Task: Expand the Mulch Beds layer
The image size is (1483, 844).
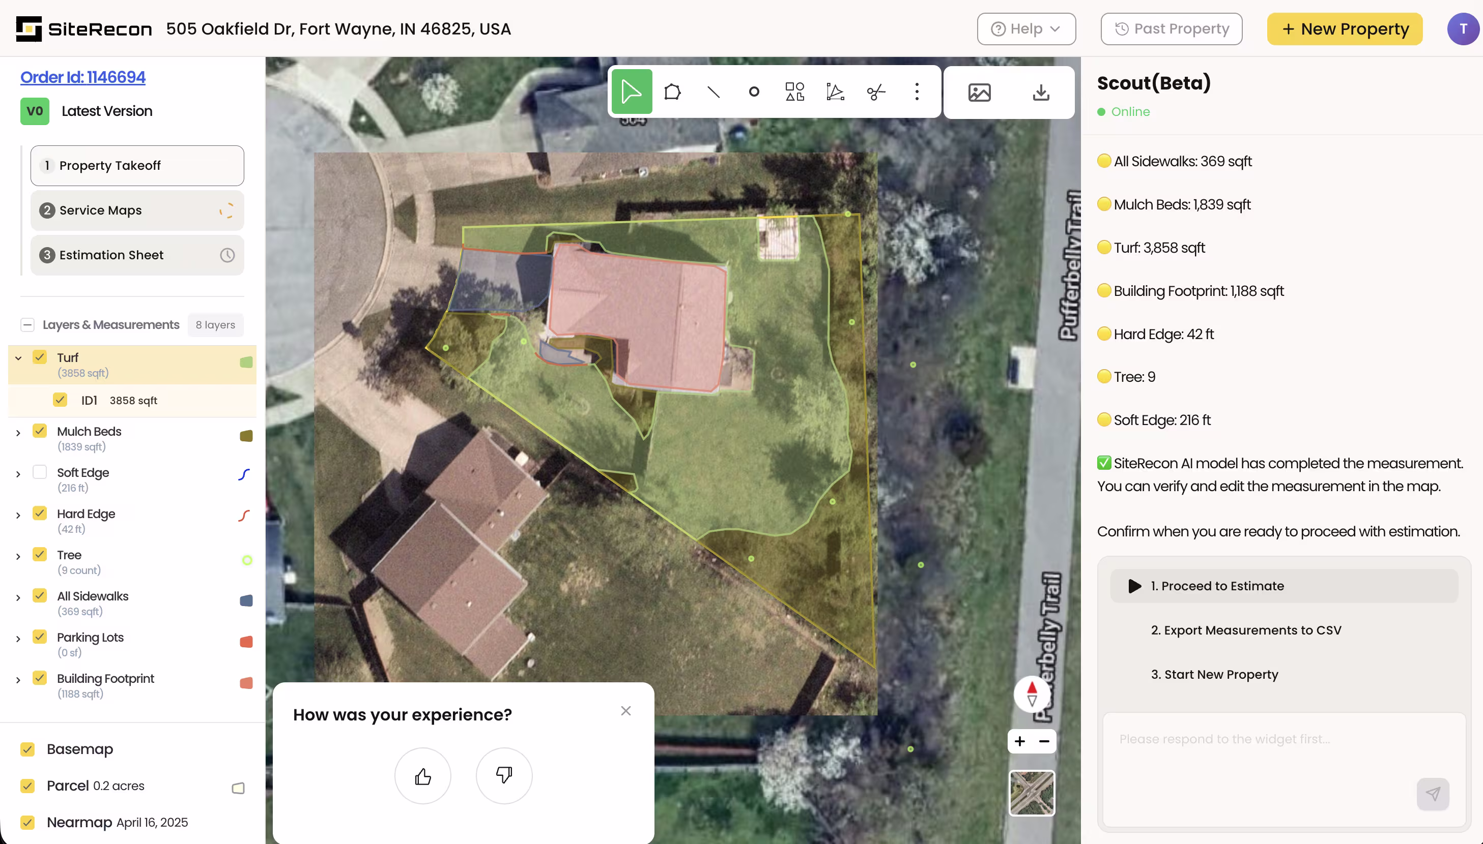Action: coord(18,433)
